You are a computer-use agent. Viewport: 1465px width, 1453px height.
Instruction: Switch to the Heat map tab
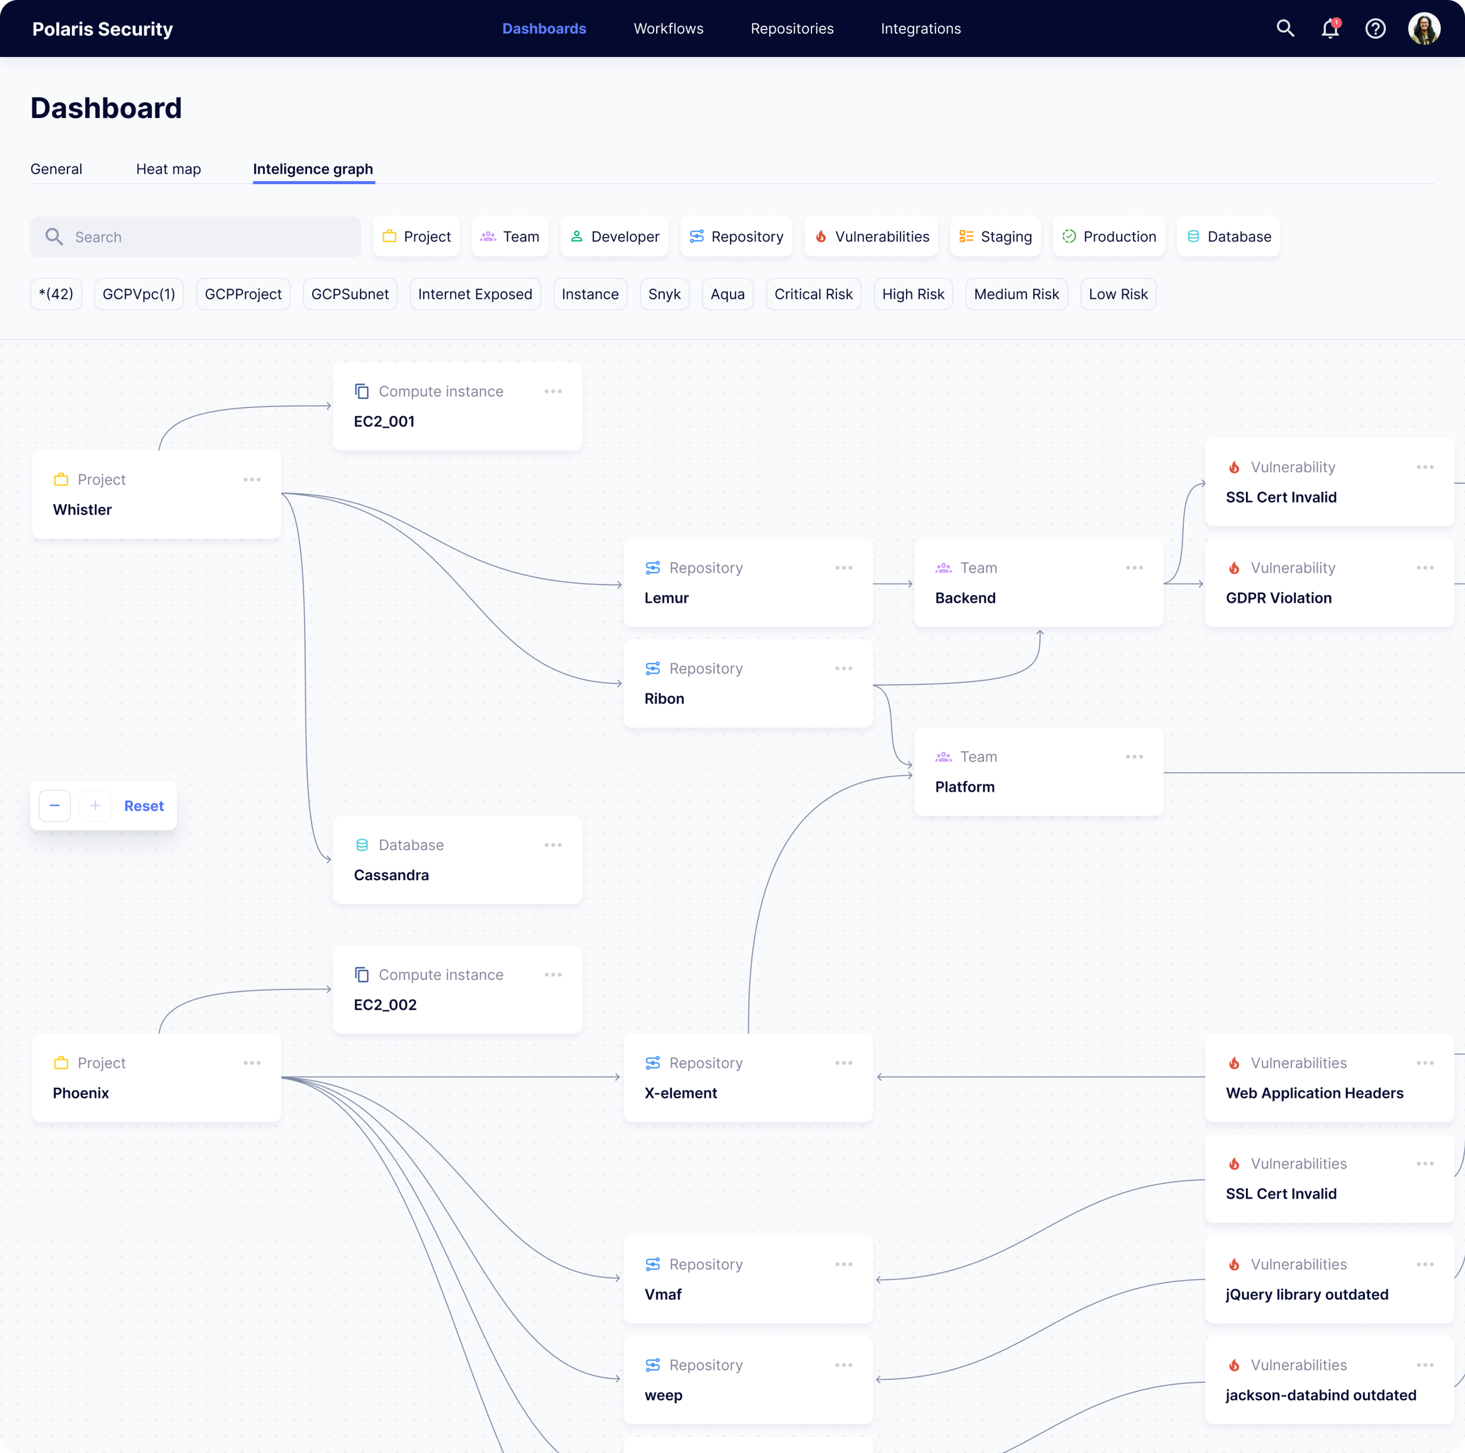click(x=168, y=168)
